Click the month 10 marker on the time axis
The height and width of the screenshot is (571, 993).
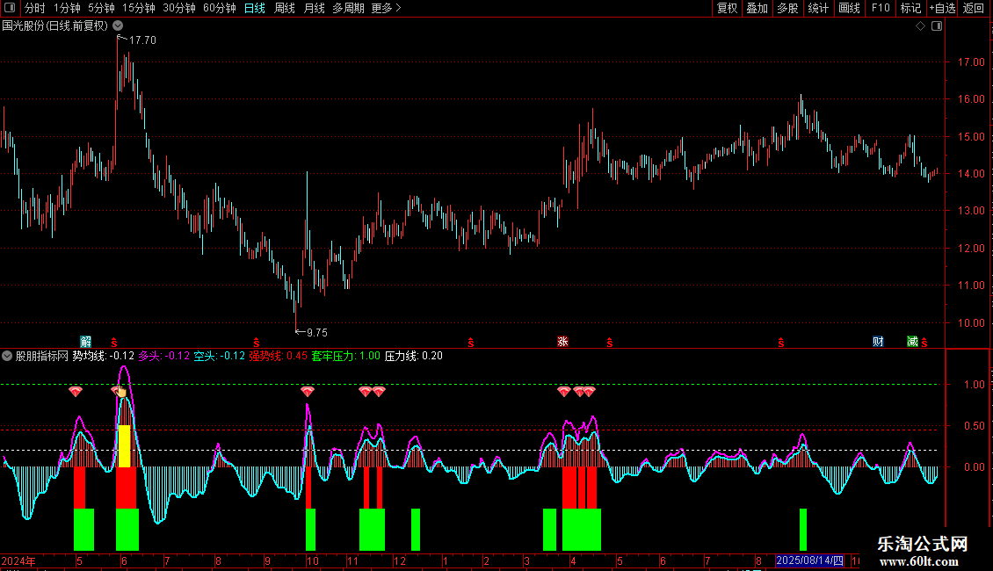coord(312,560)
